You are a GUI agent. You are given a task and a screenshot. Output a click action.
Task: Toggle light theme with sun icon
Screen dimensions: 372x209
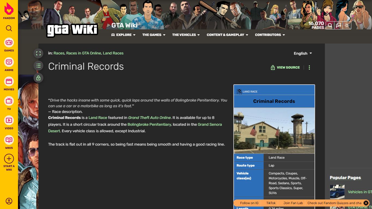[347, 25]
